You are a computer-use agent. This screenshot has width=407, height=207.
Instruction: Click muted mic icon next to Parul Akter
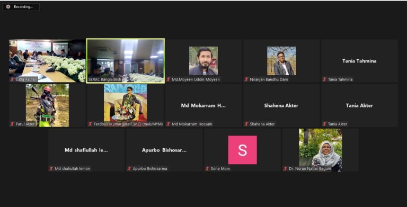(12, 124)
